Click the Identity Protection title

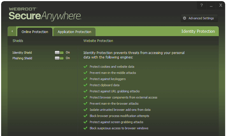(198, 31)
